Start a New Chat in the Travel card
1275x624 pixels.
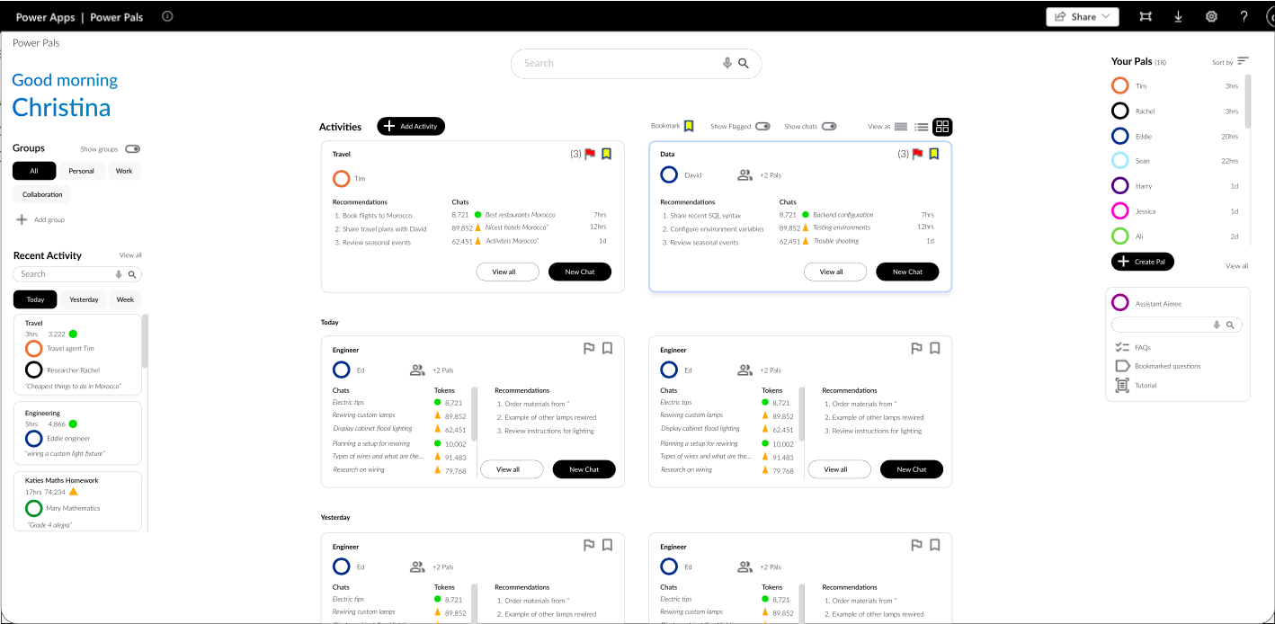coord(580,272)
